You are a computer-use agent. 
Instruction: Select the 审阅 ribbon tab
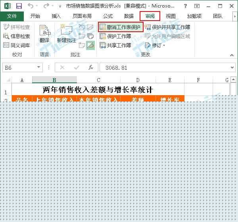150,16
